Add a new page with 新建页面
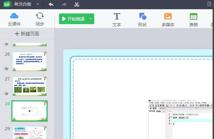The height and width of the screenshot is (139, 214). 27,34
